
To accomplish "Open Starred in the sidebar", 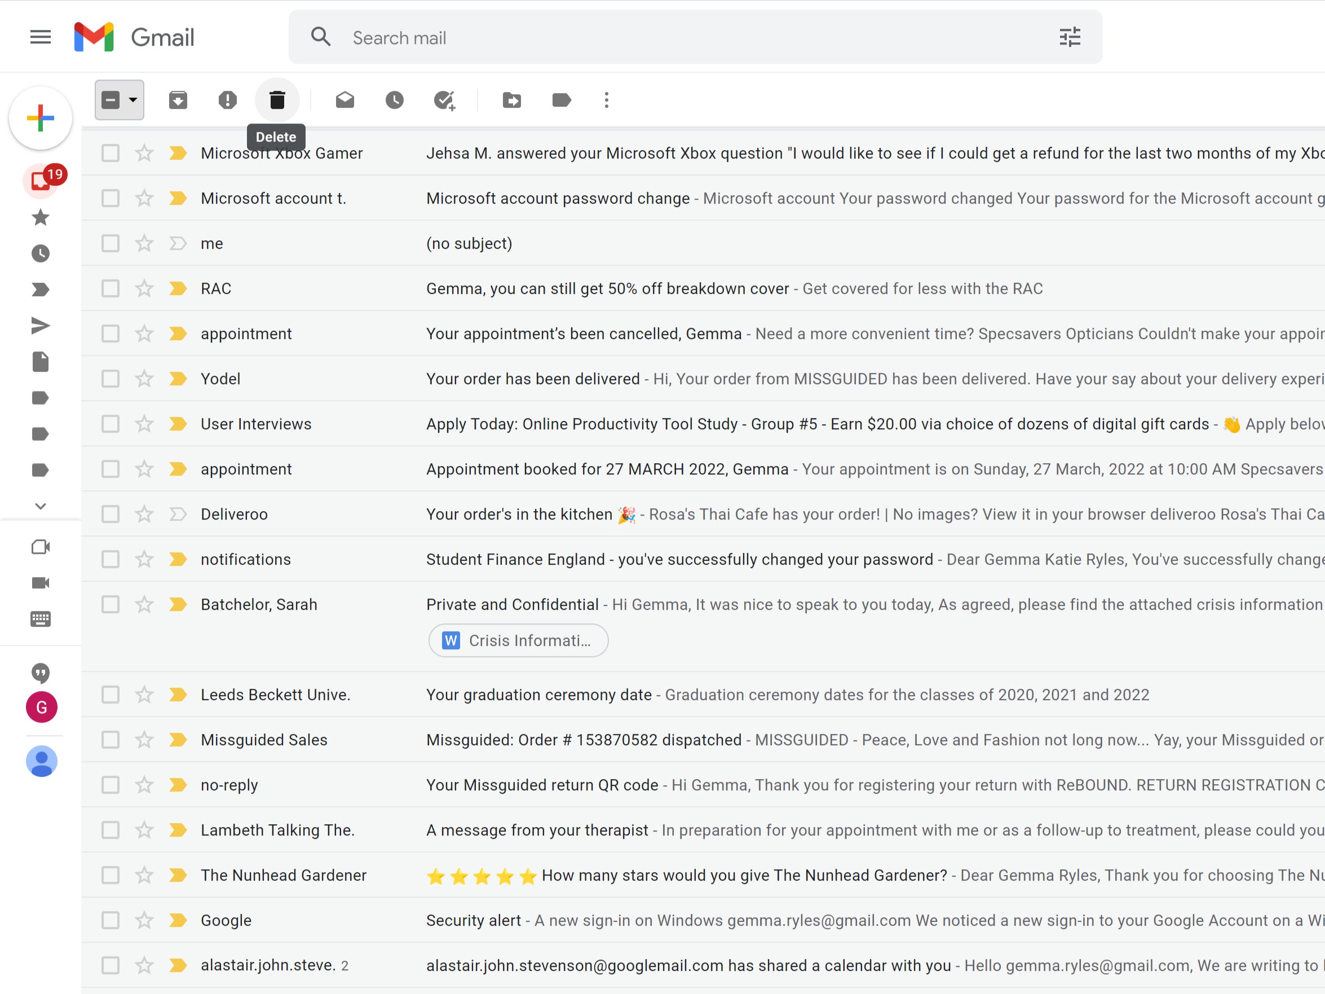I will pyautogui.click(x=40, y=218).
